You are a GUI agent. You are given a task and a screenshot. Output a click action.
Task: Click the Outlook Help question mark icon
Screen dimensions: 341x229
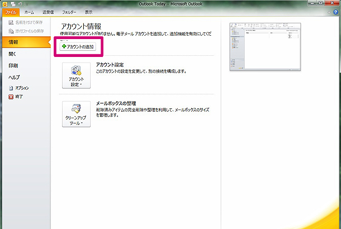tap(336, 12)
